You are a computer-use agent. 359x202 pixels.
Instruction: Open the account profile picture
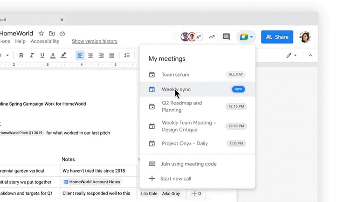point(305,37)
